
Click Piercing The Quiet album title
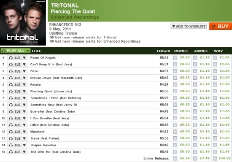73,11
